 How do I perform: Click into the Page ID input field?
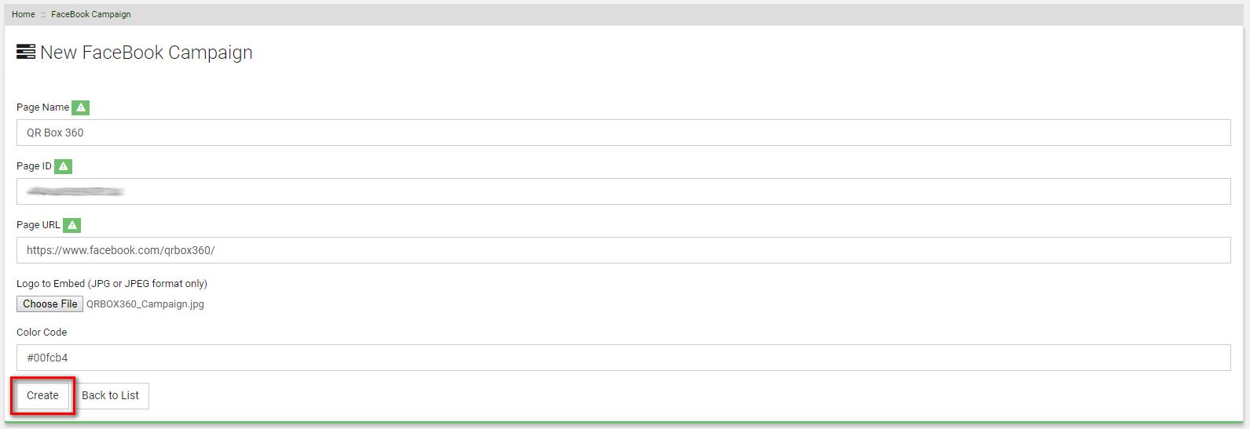pos(624,191)
